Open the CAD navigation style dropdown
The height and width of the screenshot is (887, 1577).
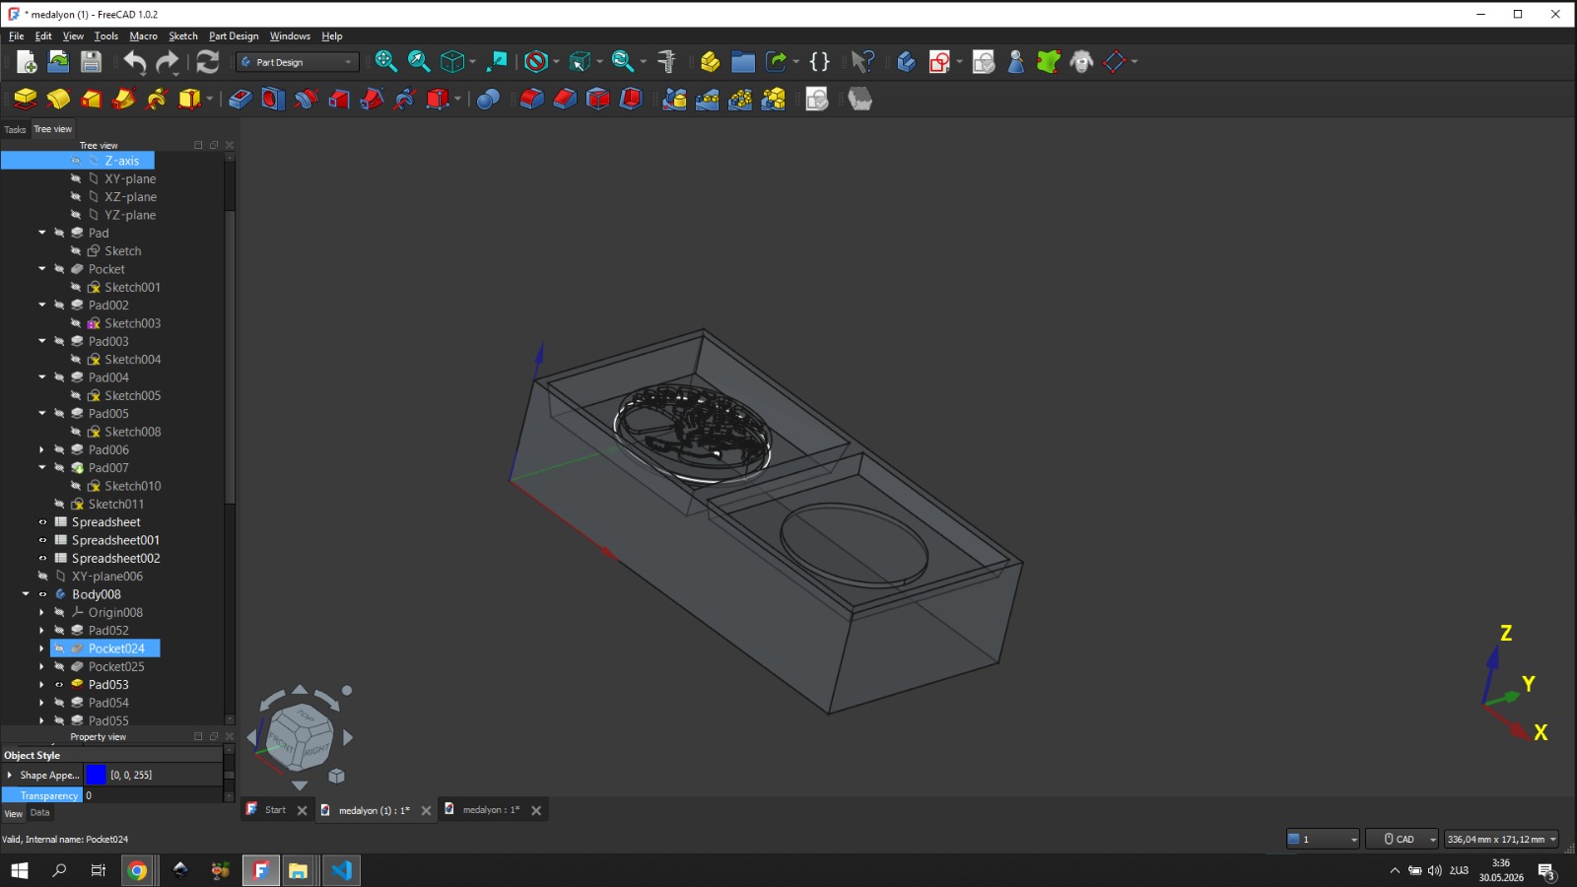[1403, 840]
